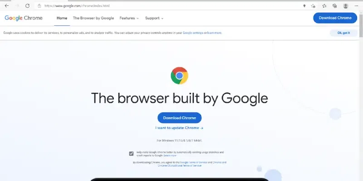
Task: Open the Google settings link
Action: (193, 33)
